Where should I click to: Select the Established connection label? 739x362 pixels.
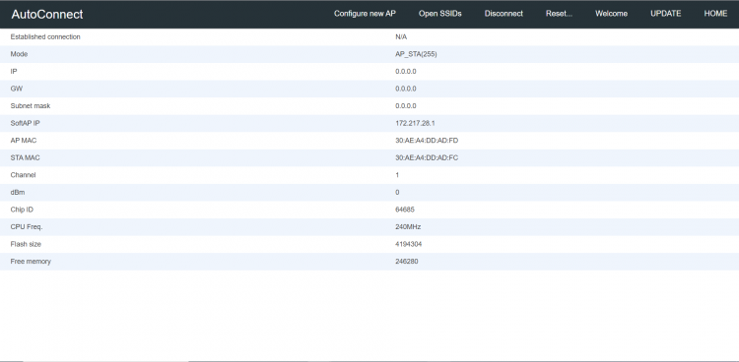[45, 36]
